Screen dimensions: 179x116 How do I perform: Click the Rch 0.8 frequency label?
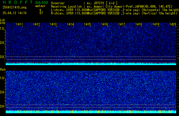2,106
